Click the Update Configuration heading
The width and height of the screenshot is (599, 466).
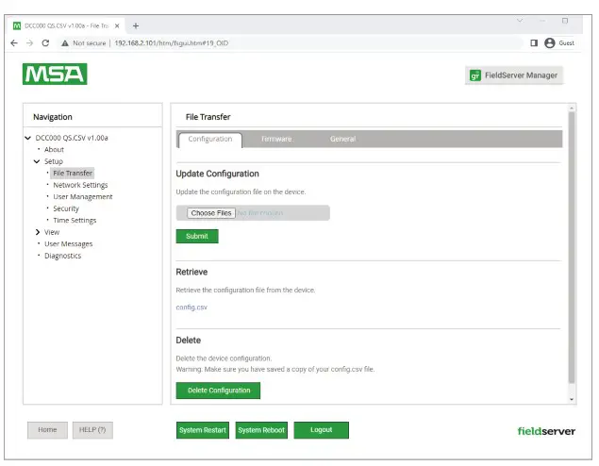click(x=217, y=174)
